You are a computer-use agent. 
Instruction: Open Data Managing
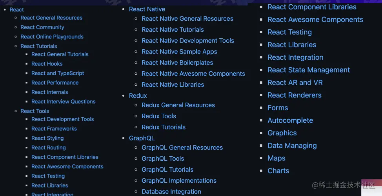click(292, 146)
